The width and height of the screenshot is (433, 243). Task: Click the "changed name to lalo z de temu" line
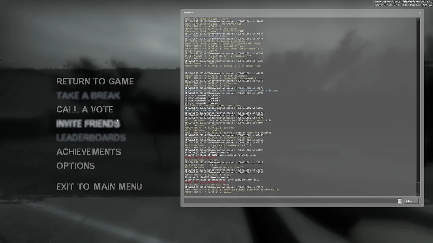[231, 91]
